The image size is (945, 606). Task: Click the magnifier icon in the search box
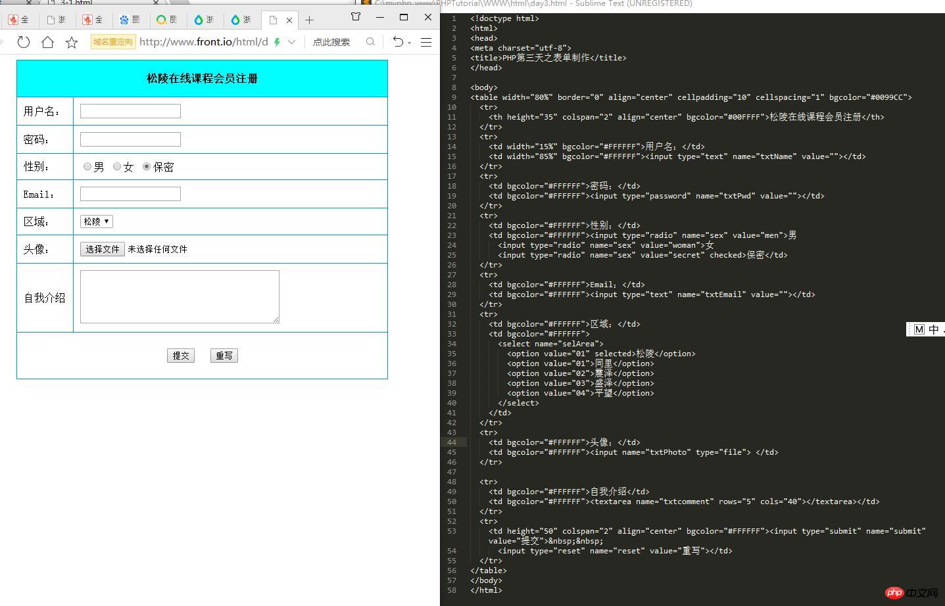tap(370, 42)
